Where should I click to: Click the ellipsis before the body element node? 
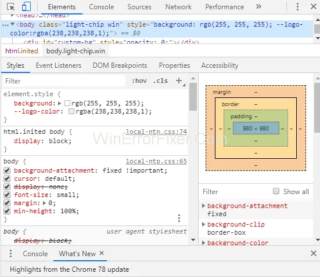(x=5, y=25)
